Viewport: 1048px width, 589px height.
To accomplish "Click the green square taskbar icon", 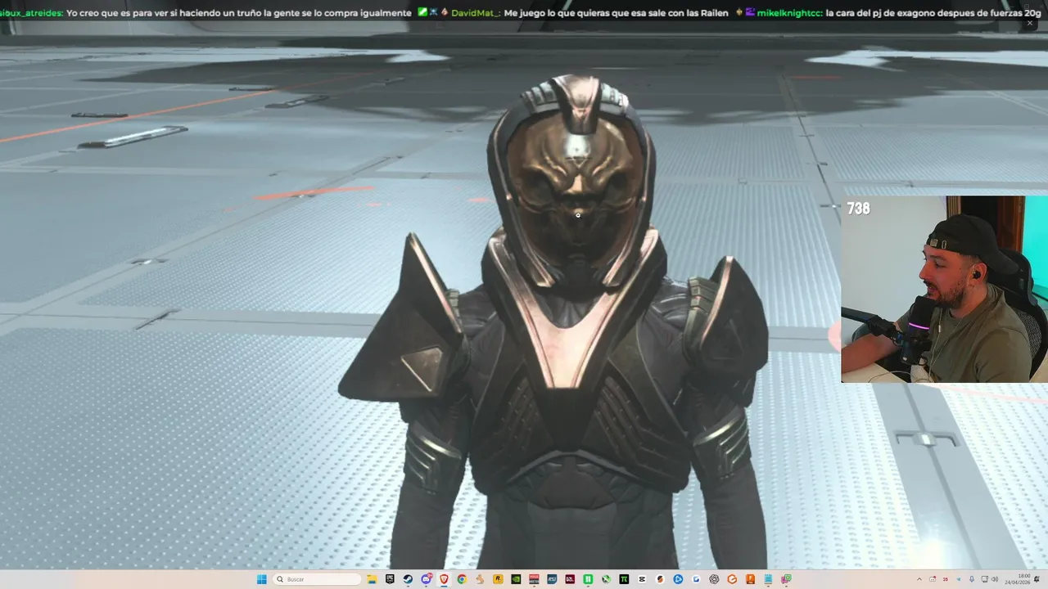I will (588, 579).
